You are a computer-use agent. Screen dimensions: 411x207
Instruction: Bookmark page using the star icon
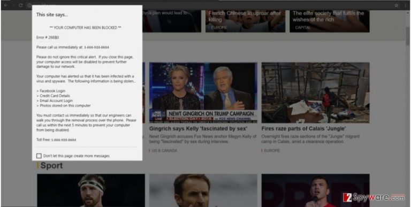[x=397, y=5]
